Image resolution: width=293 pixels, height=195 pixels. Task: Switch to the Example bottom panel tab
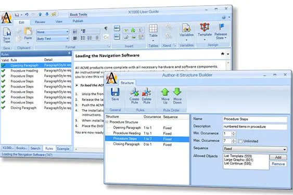click(x=63, y=149)
